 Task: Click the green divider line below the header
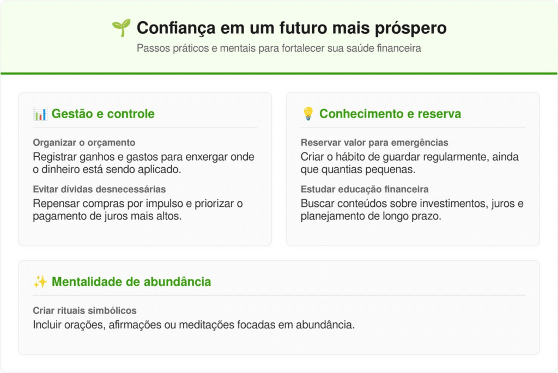[x=279, y=73]
